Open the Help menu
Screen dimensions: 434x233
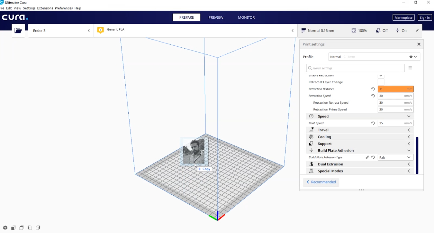point(78,8)
